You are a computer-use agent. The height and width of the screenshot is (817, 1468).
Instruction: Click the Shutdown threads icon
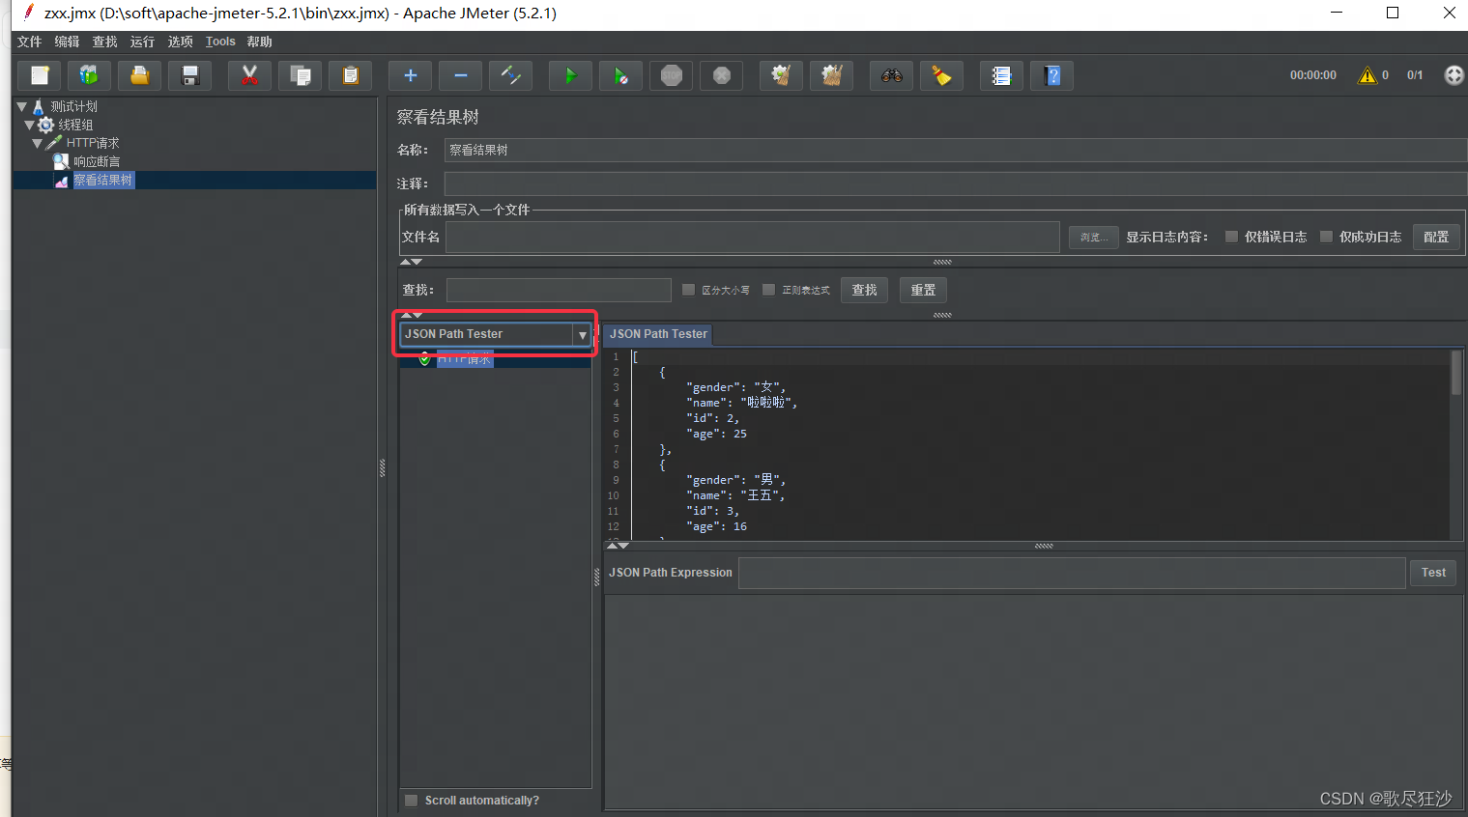coord(721,75)
